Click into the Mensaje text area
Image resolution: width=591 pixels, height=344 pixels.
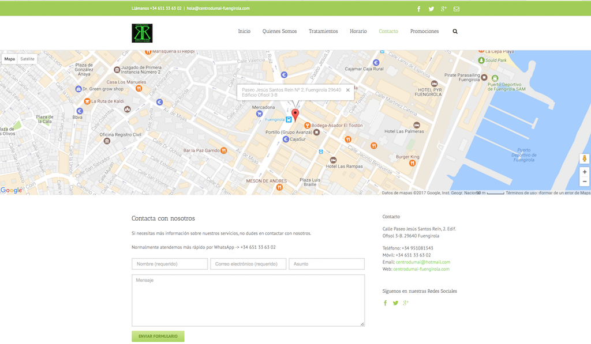pos(248,300)
